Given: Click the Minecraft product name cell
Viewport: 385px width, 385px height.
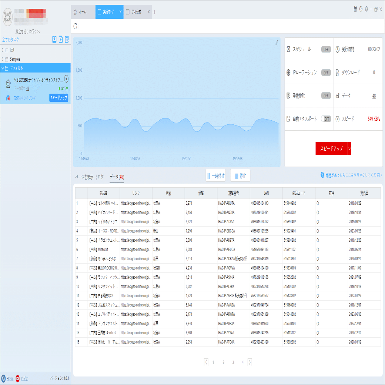Looking at the screenshot, I should point(103,250).
